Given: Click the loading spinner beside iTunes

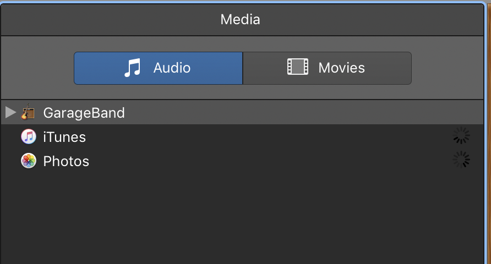Looking at the screenshot, I should point(461,136).
